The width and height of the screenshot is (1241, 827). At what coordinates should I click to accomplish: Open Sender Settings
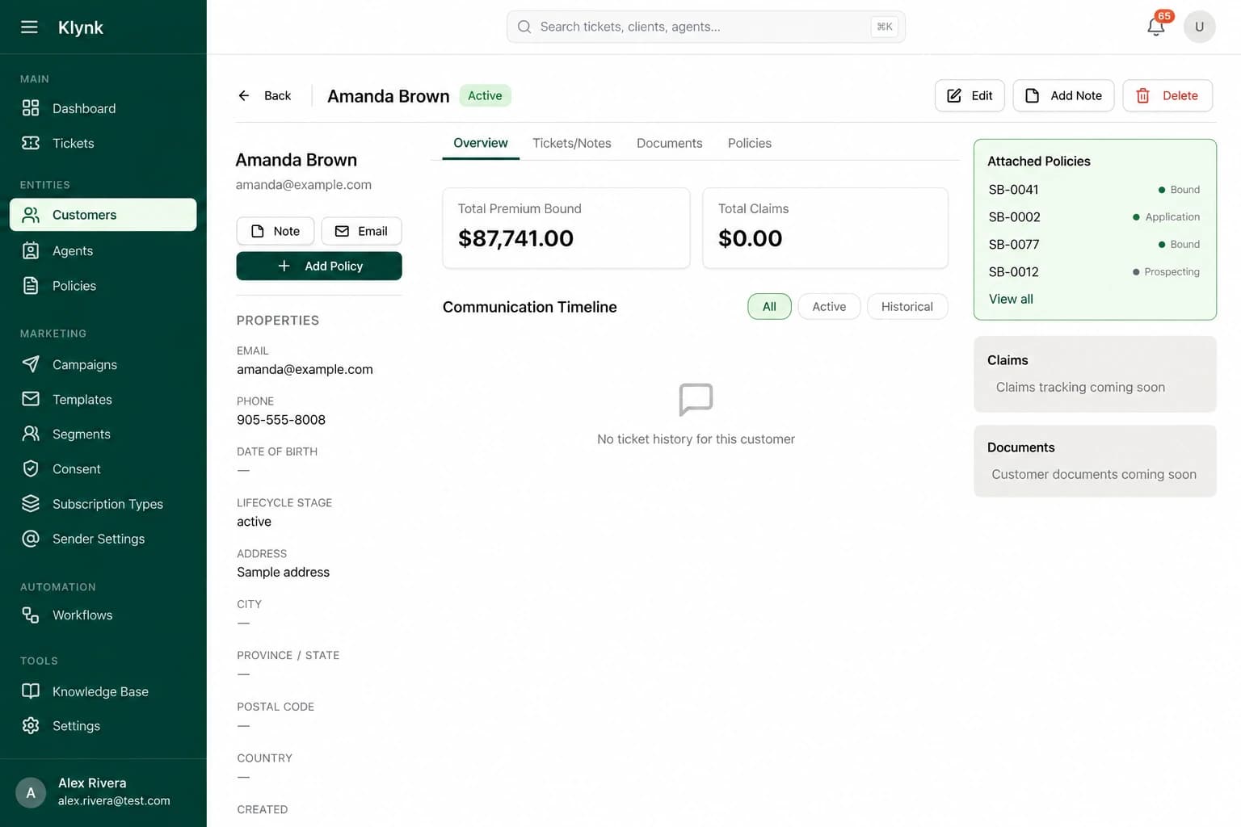pyautogui.click(x=103, y=539)
